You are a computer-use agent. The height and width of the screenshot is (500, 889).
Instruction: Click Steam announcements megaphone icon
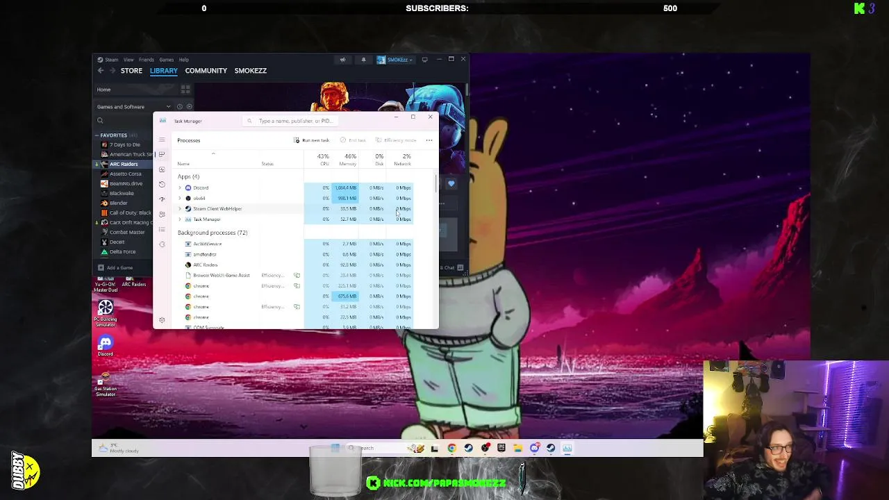click(x=342, y=60)
